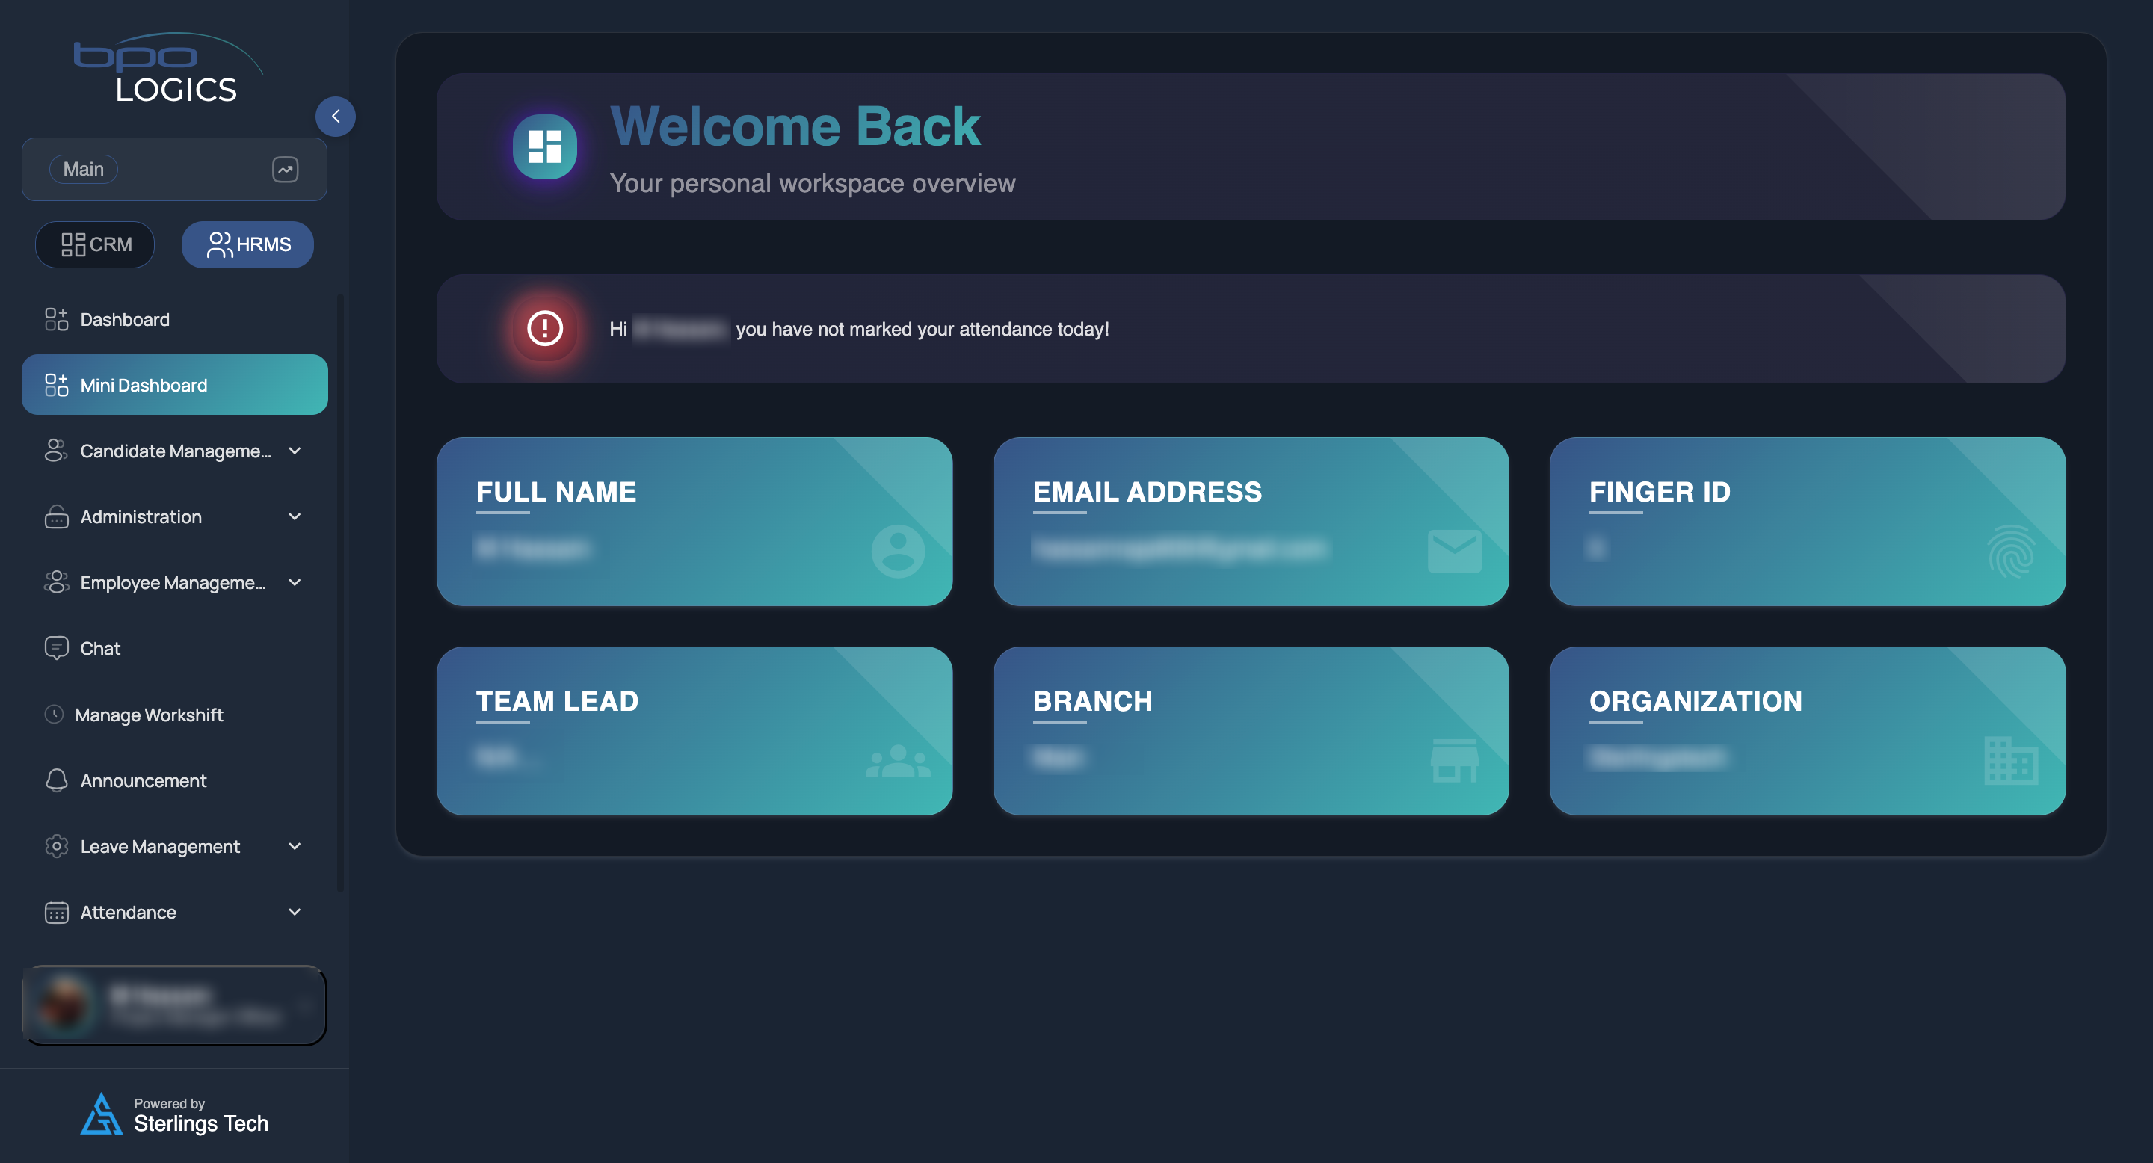Click the fingerprint icon on Finger ID card
Viewport: 2153px width, 1163px height.
tap(2011, 552)
